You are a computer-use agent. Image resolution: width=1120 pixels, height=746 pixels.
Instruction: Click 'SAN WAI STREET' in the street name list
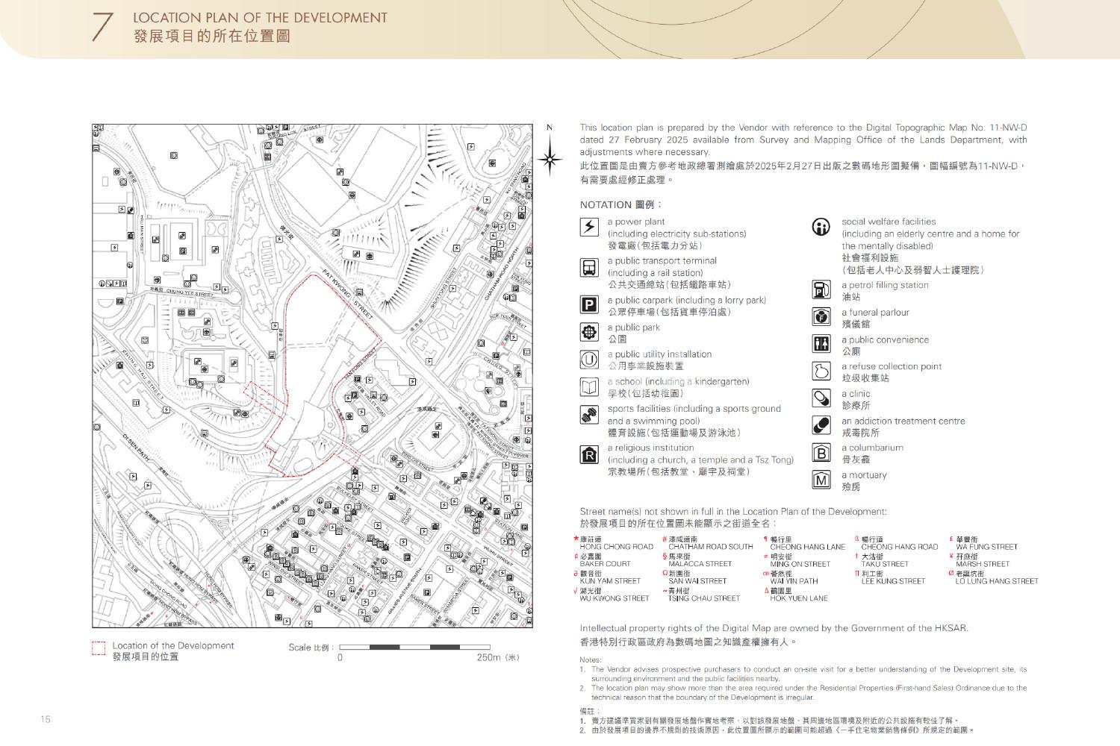click(697, 581)
